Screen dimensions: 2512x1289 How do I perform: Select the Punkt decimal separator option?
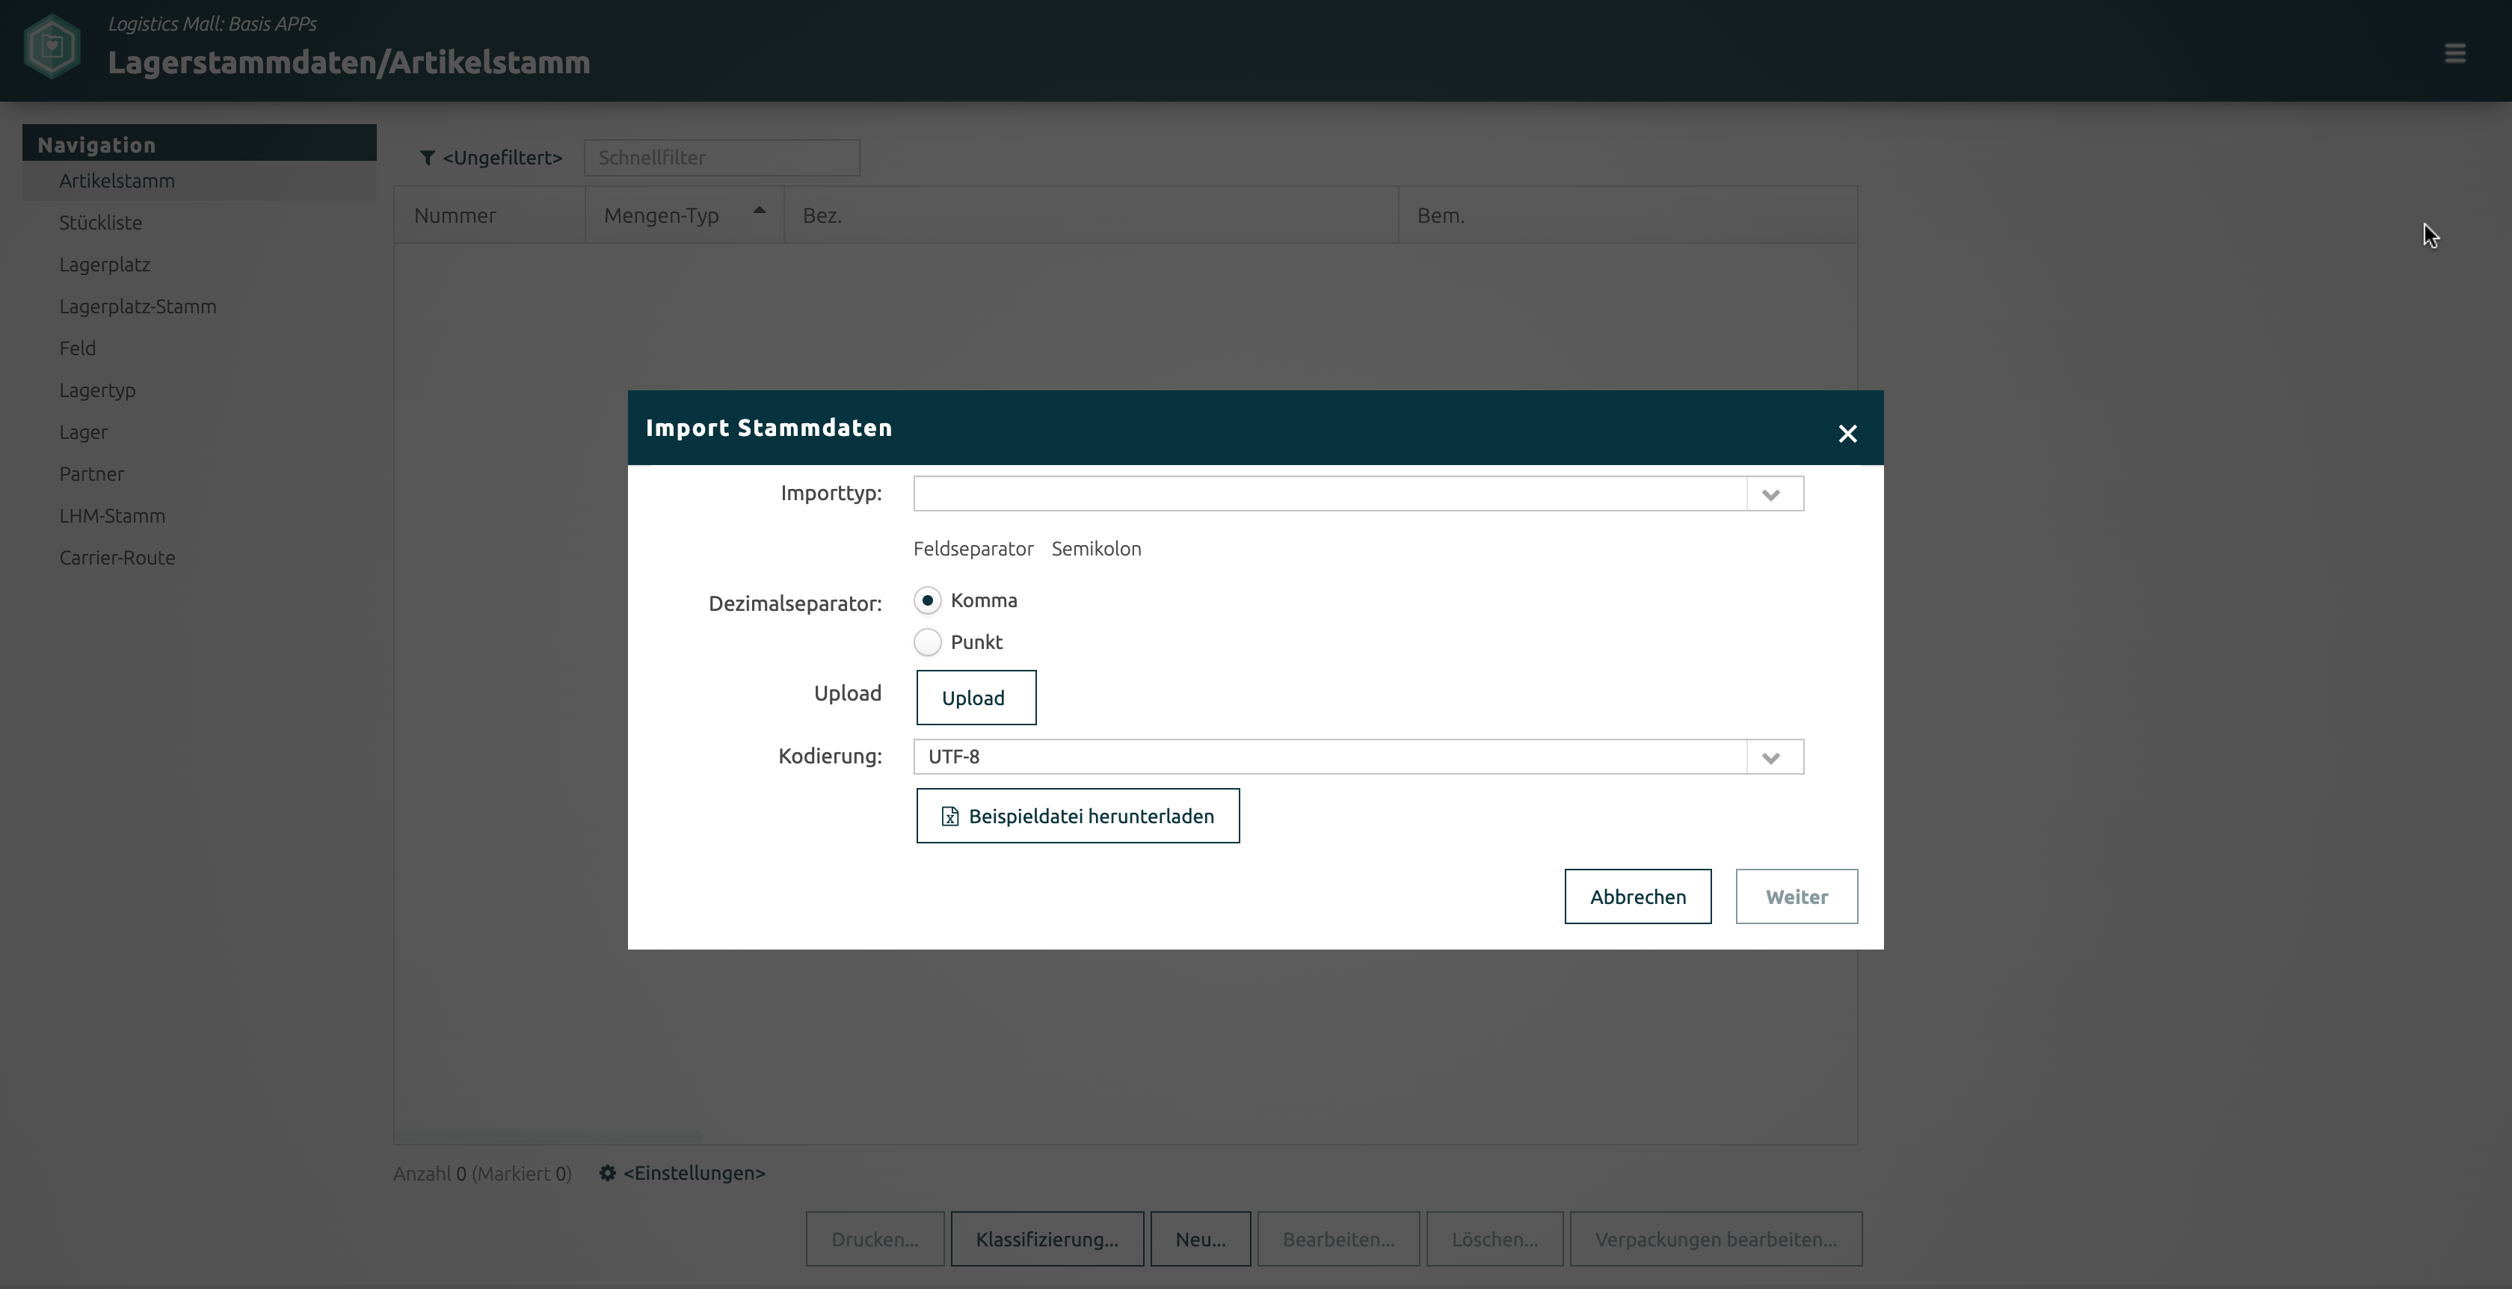(x=927, y=642)
